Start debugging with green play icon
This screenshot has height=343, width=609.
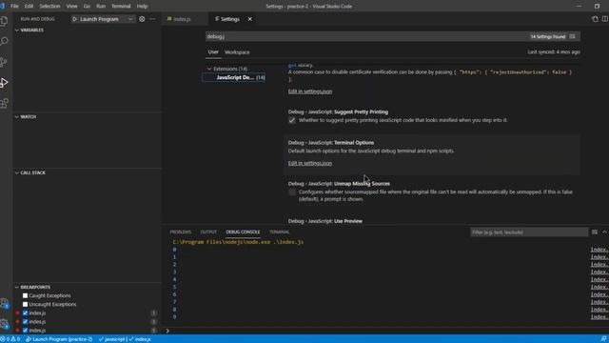pos(74,19)
